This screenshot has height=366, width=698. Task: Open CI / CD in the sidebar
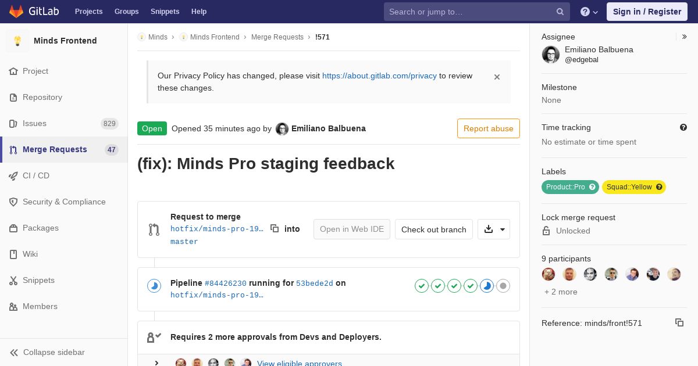pyautogui.click(x=63, y=175)
